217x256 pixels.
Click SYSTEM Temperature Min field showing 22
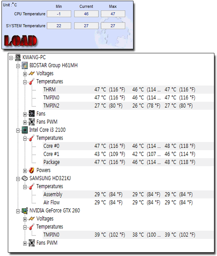[x=59, y=26]
